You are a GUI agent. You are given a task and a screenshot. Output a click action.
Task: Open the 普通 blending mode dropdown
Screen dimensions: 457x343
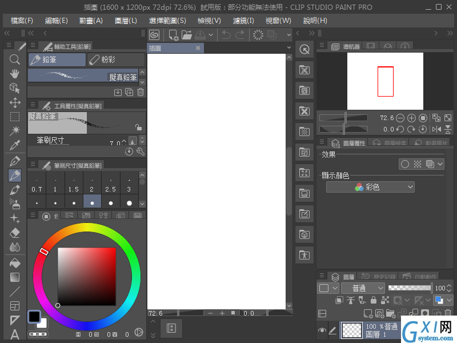pyautogui.click(x=363, y=289)
